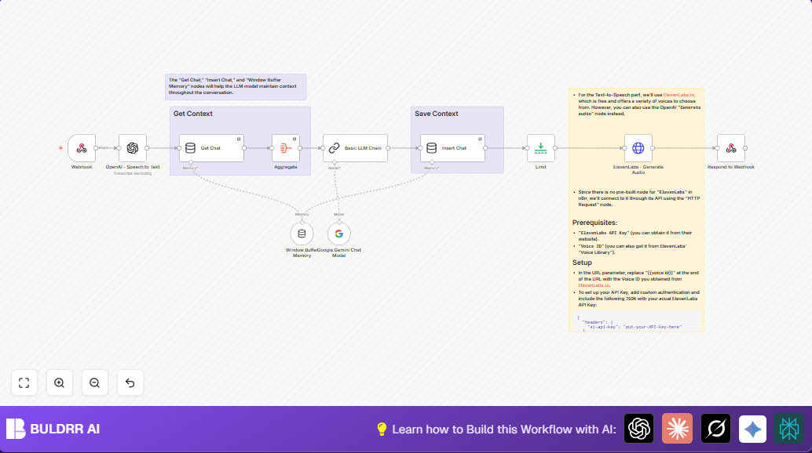Click the Basic LLM Chain Model connector

335,162
